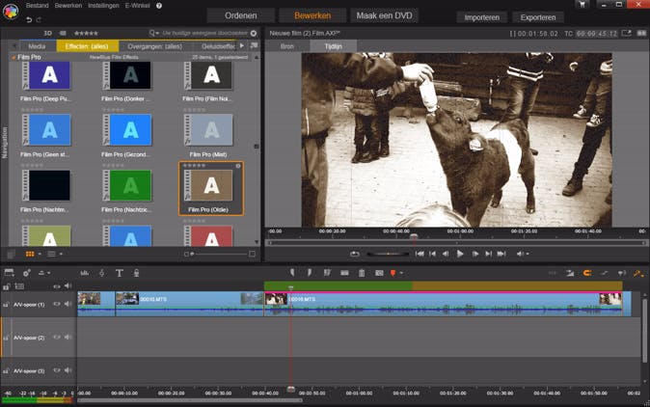Click the Exporteren button

click(x=537, y=17)
